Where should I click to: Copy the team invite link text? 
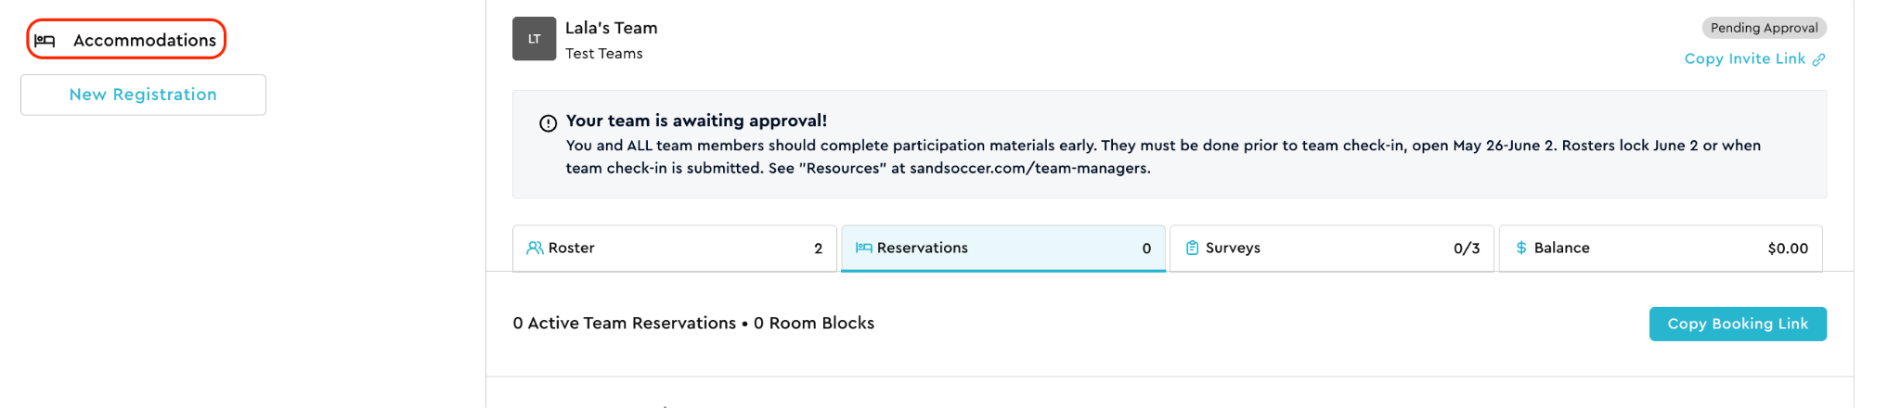pyautogui.click(x=1744, y=58)
